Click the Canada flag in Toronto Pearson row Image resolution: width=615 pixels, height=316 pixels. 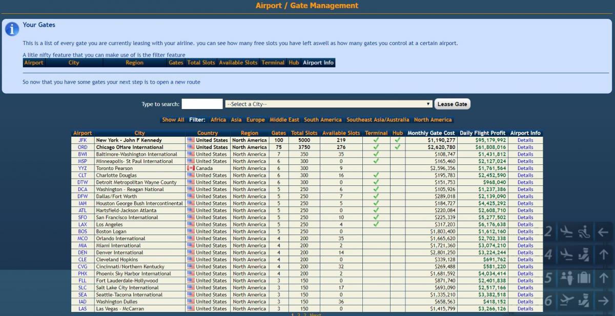pyautogui.click(x=191, y=168)
